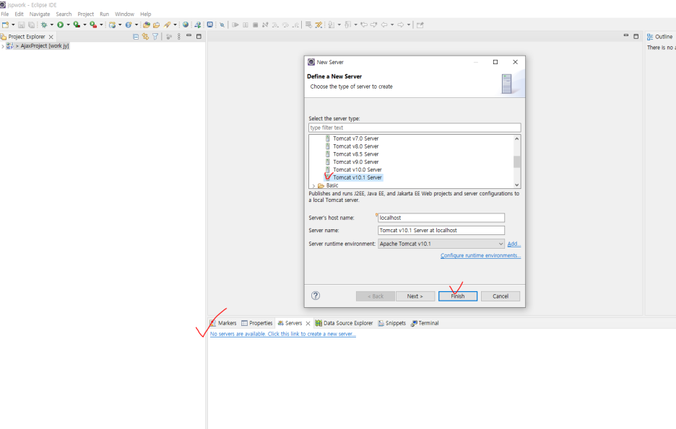This screenshot has height=429, width=676.
Task: Click the Toggle Mark Occurrences icon
Action: (x=318, y=25)
